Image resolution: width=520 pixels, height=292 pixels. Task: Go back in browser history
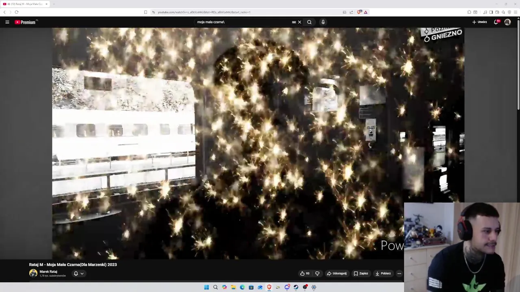tap(4, 12)
